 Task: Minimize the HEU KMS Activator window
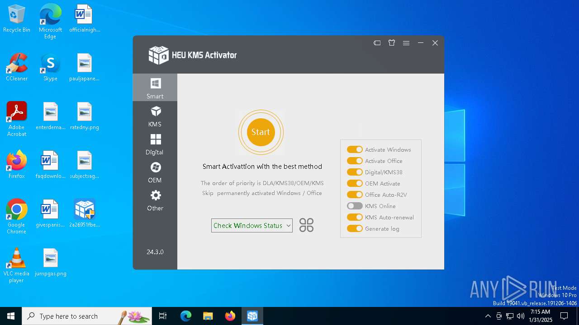[x=421, y=43]
